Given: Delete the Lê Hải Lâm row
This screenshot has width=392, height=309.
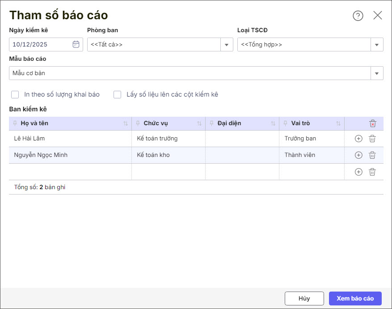Looking at the screenshot, I should [x=372, y=139].
